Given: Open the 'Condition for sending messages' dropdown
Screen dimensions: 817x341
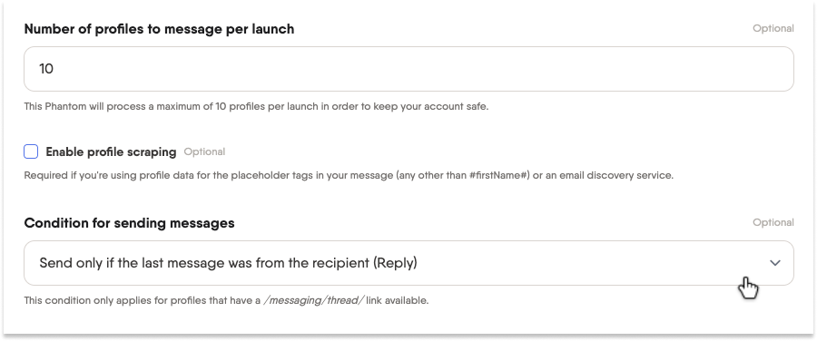Looking at the screenshot, I should 408,263.
